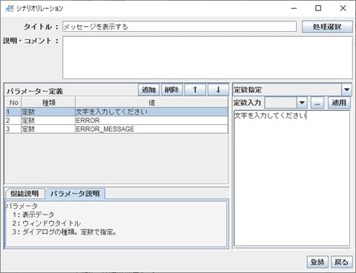This screenshot has height=273, width=356.
Task: Click the 値 column header
Action: [x=151, y=103]
